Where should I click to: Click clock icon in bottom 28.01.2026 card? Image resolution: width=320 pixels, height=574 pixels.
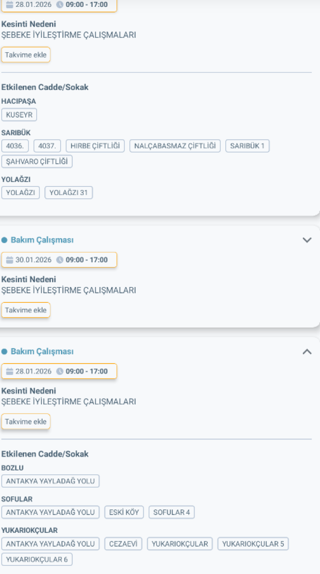(x=60, y=371)
